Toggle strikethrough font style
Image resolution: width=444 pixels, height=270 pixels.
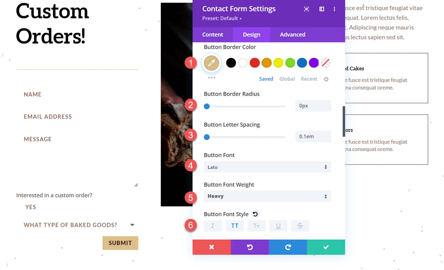pos(300,226)
